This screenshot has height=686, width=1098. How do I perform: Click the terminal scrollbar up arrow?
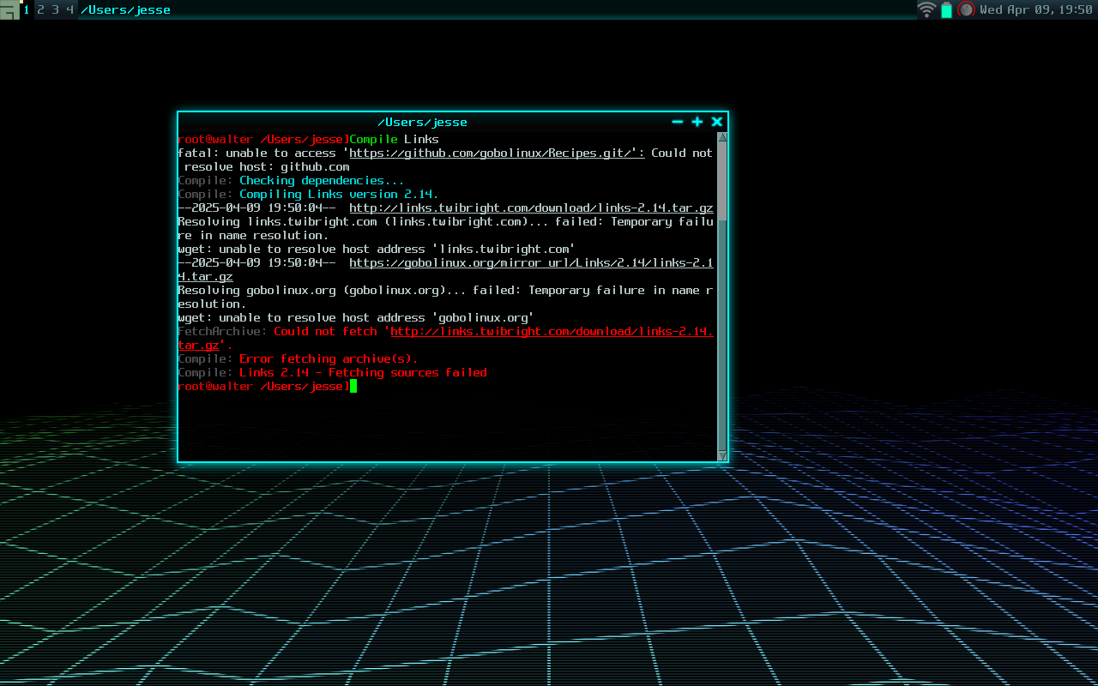coord(722,137)
